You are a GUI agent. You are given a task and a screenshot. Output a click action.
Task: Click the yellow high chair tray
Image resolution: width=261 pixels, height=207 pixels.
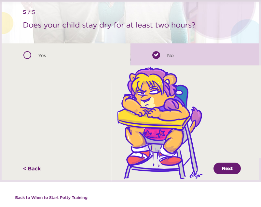click(x=153, y=120)
